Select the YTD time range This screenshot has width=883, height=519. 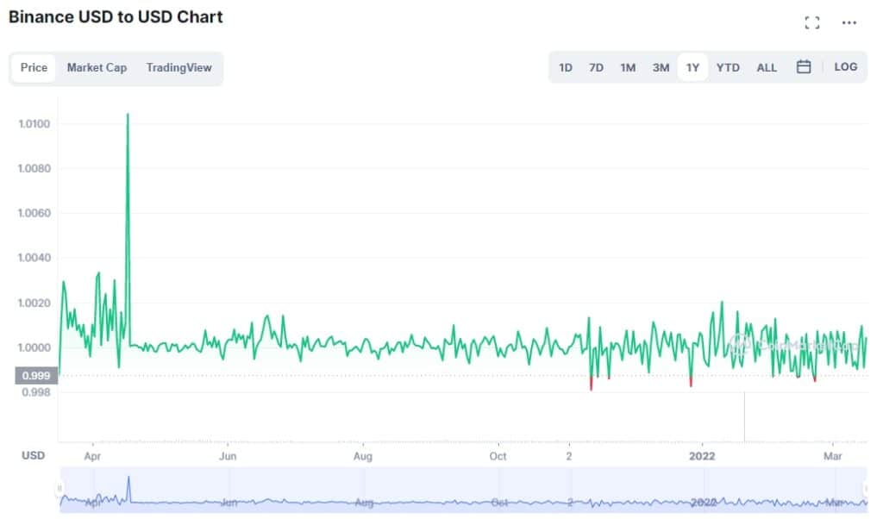pos(728,67)
